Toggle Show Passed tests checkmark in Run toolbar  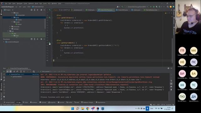coord(8,72)
